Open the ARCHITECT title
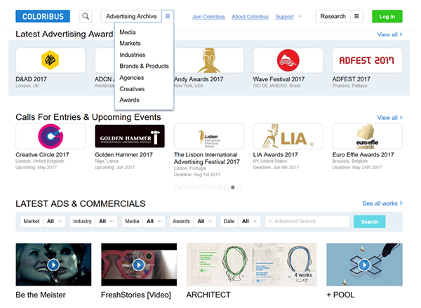421x308 pixels. [x=208, y=295]
